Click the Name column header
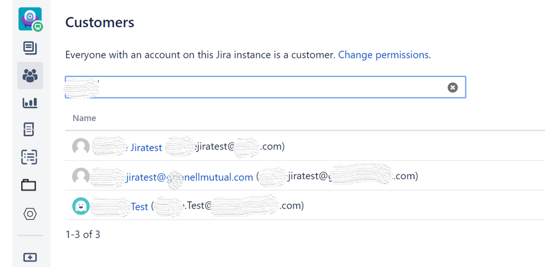 tap(84, 118)
